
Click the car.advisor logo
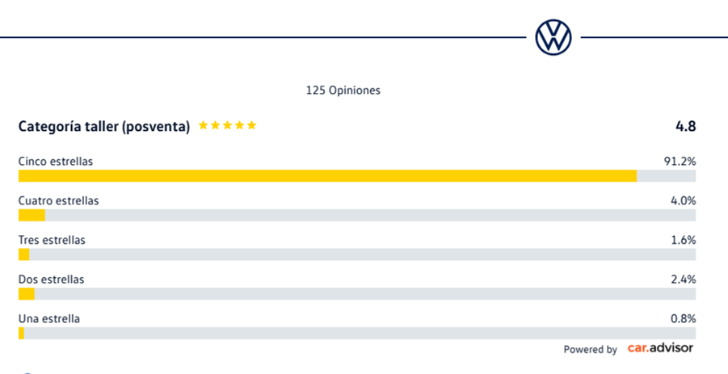click(660, 348)
